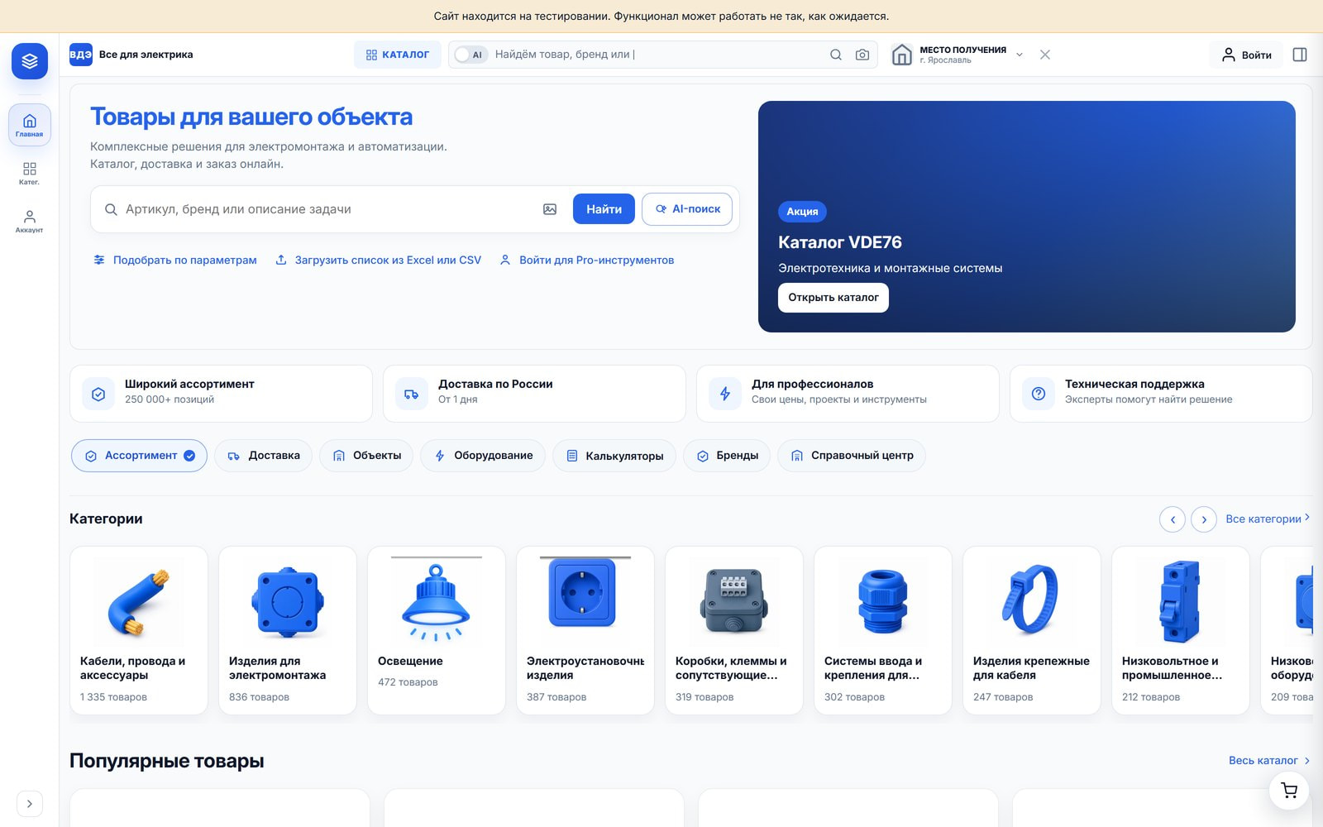Open Катег. icon in left sidebar
1323x827 pixels.
click(29, 173)
